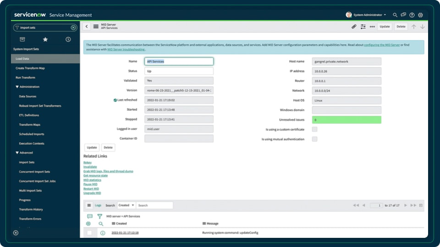Image resolution: width=440 pixels, height=247 pixels.
Task: Click the logs Search input box
Action: [x=154, y=205]
